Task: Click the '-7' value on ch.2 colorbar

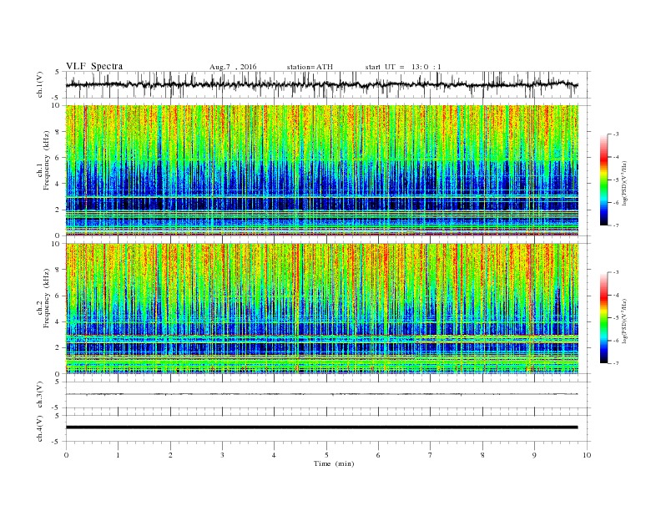Action: pyautogui.click(x=615, y=363)
